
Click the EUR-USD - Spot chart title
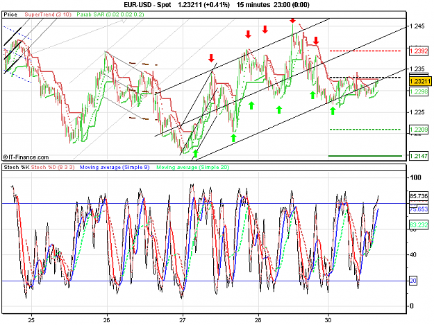coord(147,5)
